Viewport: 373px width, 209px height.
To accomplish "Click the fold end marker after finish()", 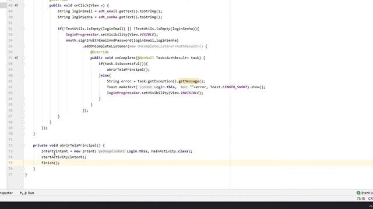I will 23,169.
